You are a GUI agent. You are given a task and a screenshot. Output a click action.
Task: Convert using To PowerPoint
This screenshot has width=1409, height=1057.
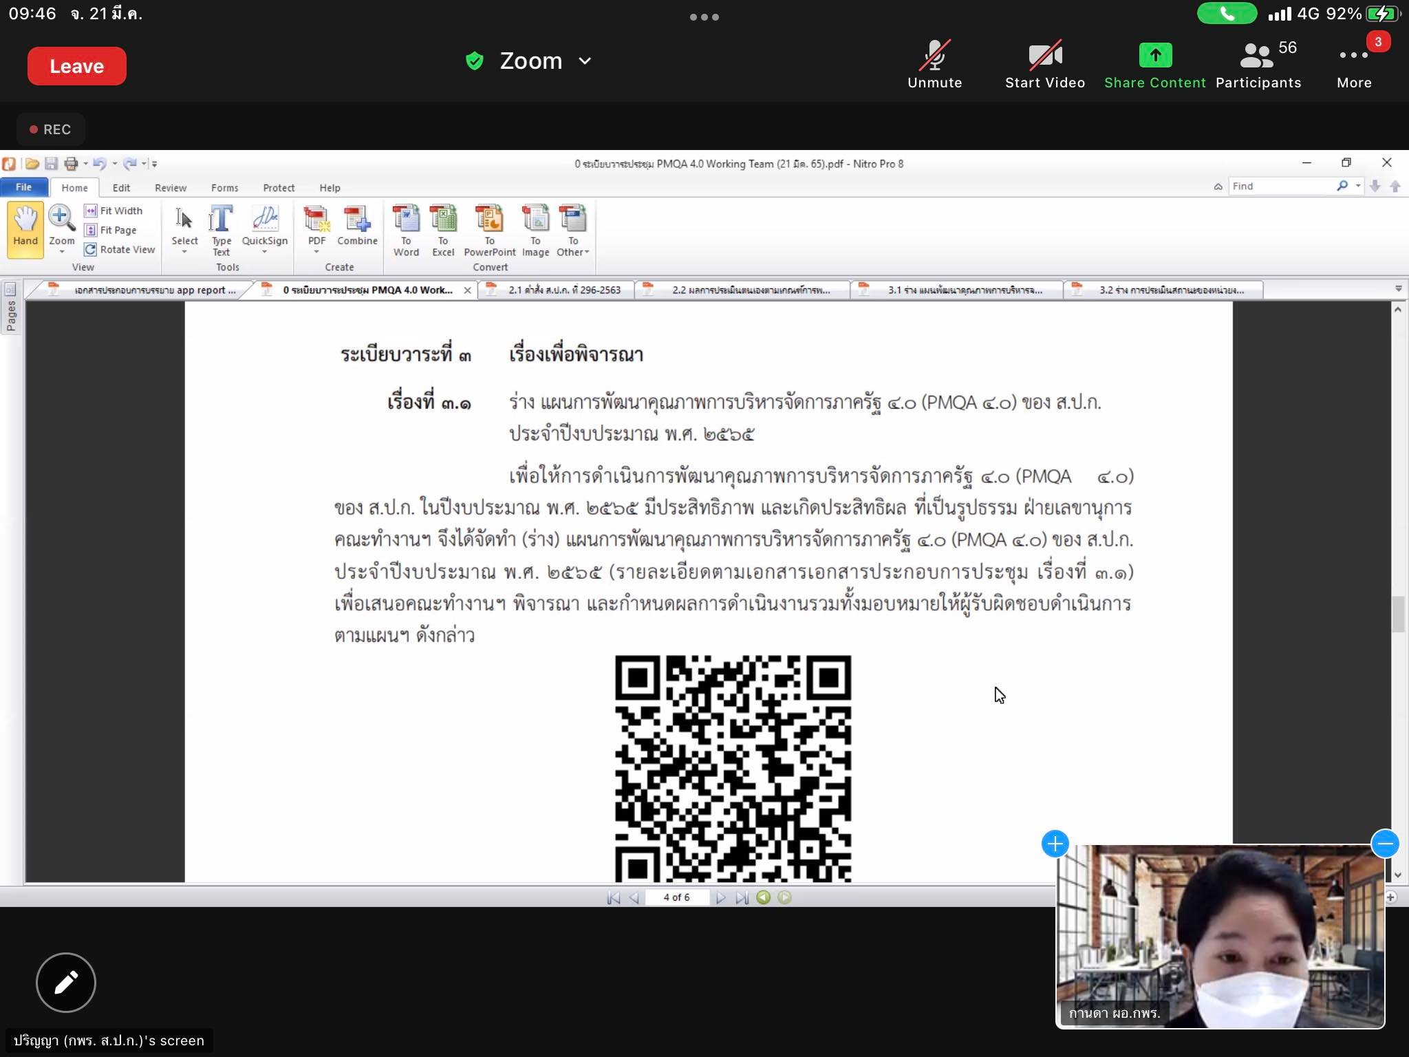(490, 231)
